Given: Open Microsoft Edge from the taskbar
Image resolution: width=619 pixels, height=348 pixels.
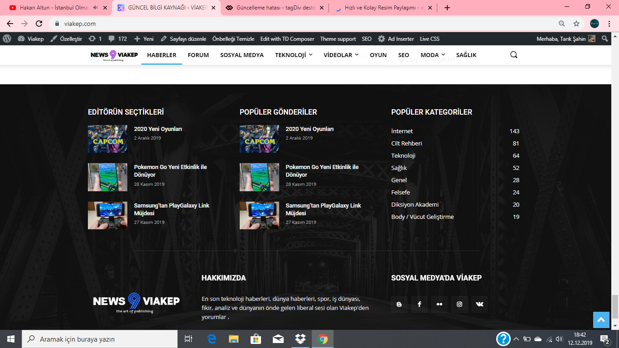Looking at the screenshot, I should pos(212,338).
